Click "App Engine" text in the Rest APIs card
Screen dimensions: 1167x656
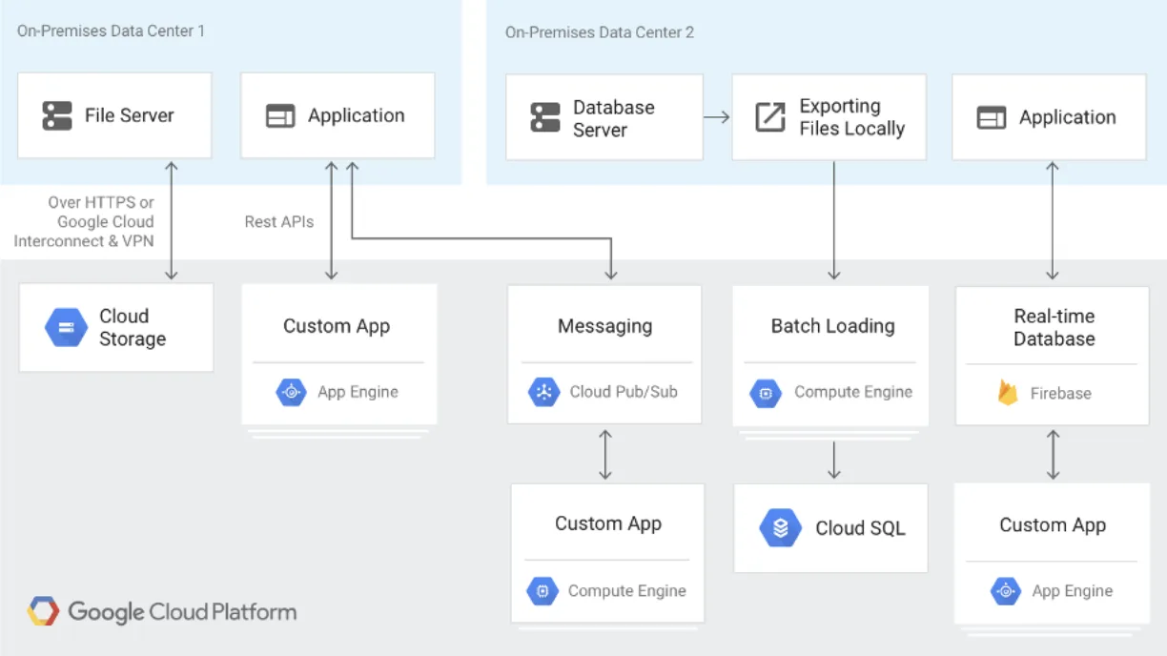click(358, 392)
